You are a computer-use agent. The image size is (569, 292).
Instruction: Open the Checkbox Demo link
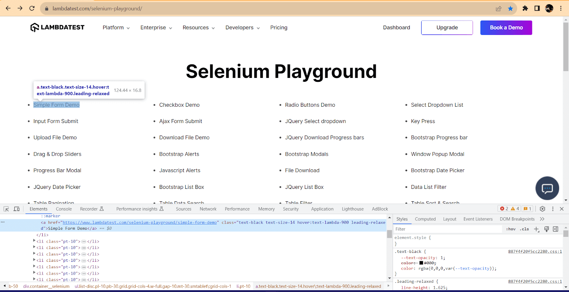pyautogui.click(x=179, y=105)
